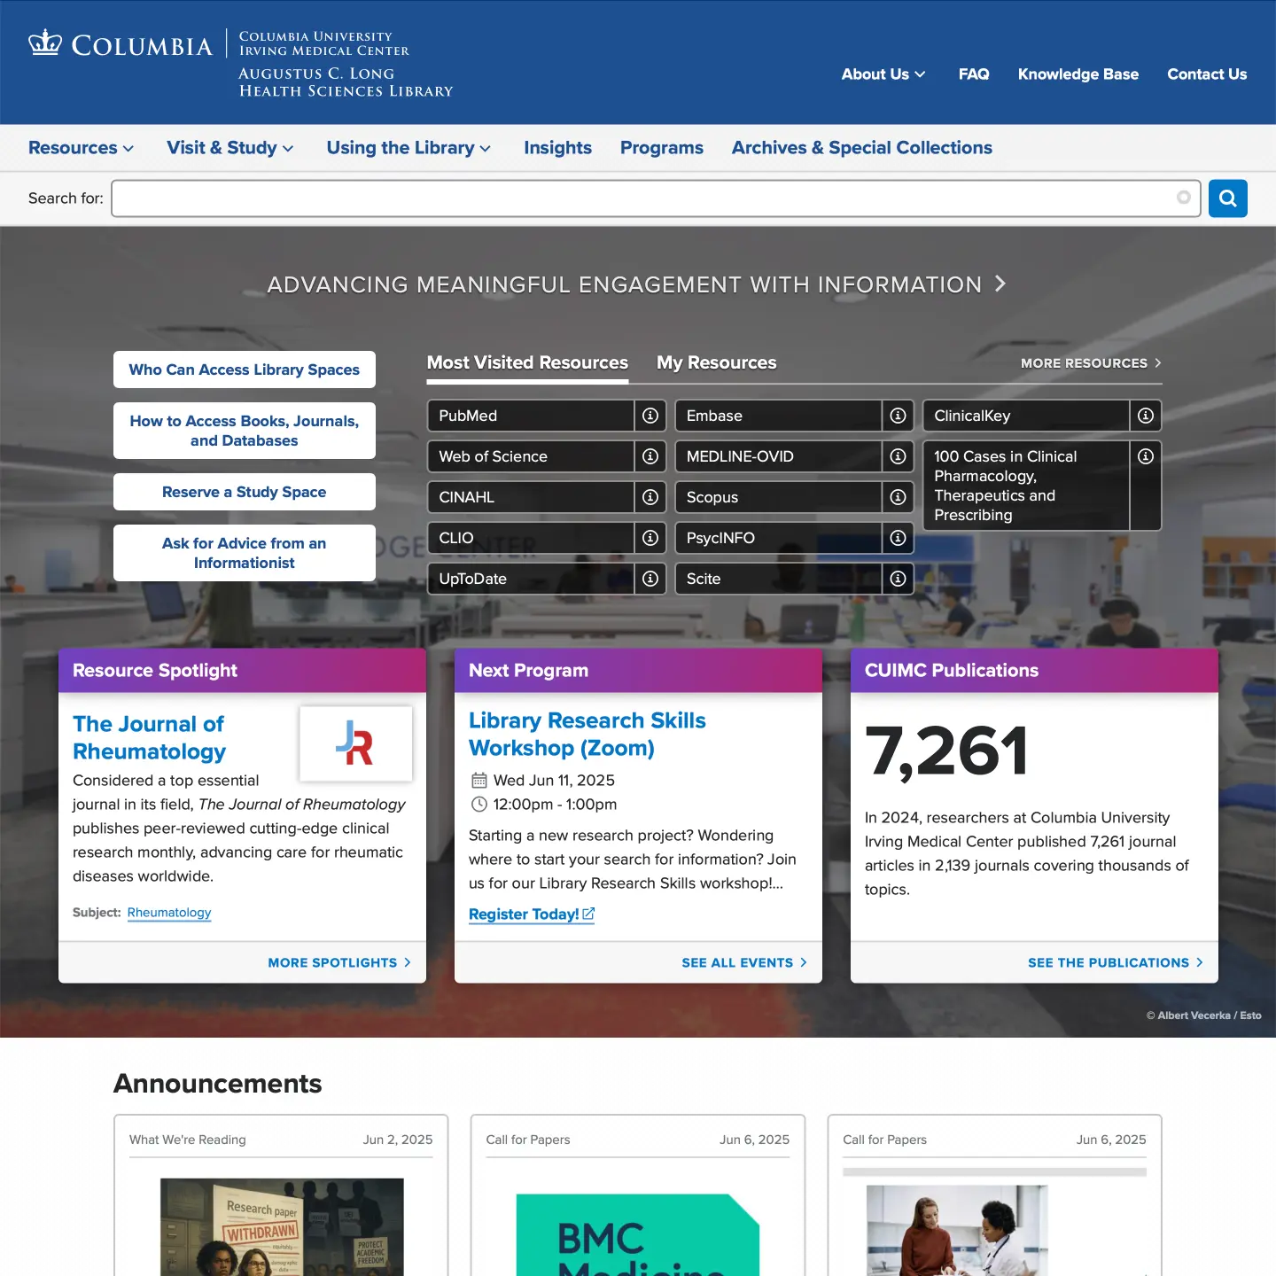Click inside the Search for field
The width and height of the screenshot is (1276, 1276).
[x=656, y=198]
